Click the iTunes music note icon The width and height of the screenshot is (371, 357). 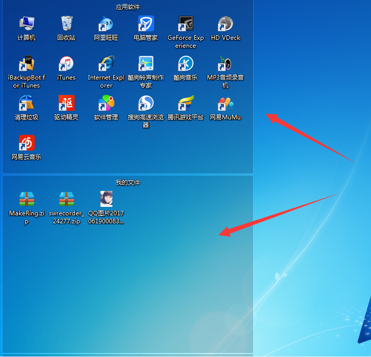[x=67, y=64]
